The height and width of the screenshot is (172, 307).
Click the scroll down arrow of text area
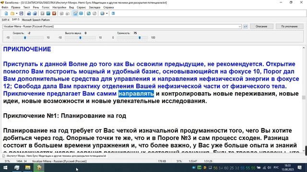[304, 150]
